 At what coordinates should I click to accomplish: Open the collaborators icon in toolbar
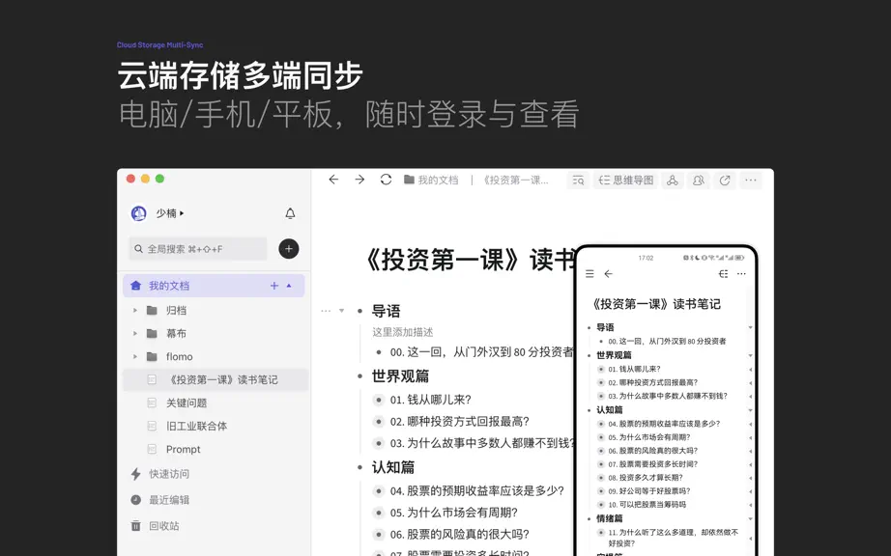point(699,181)
